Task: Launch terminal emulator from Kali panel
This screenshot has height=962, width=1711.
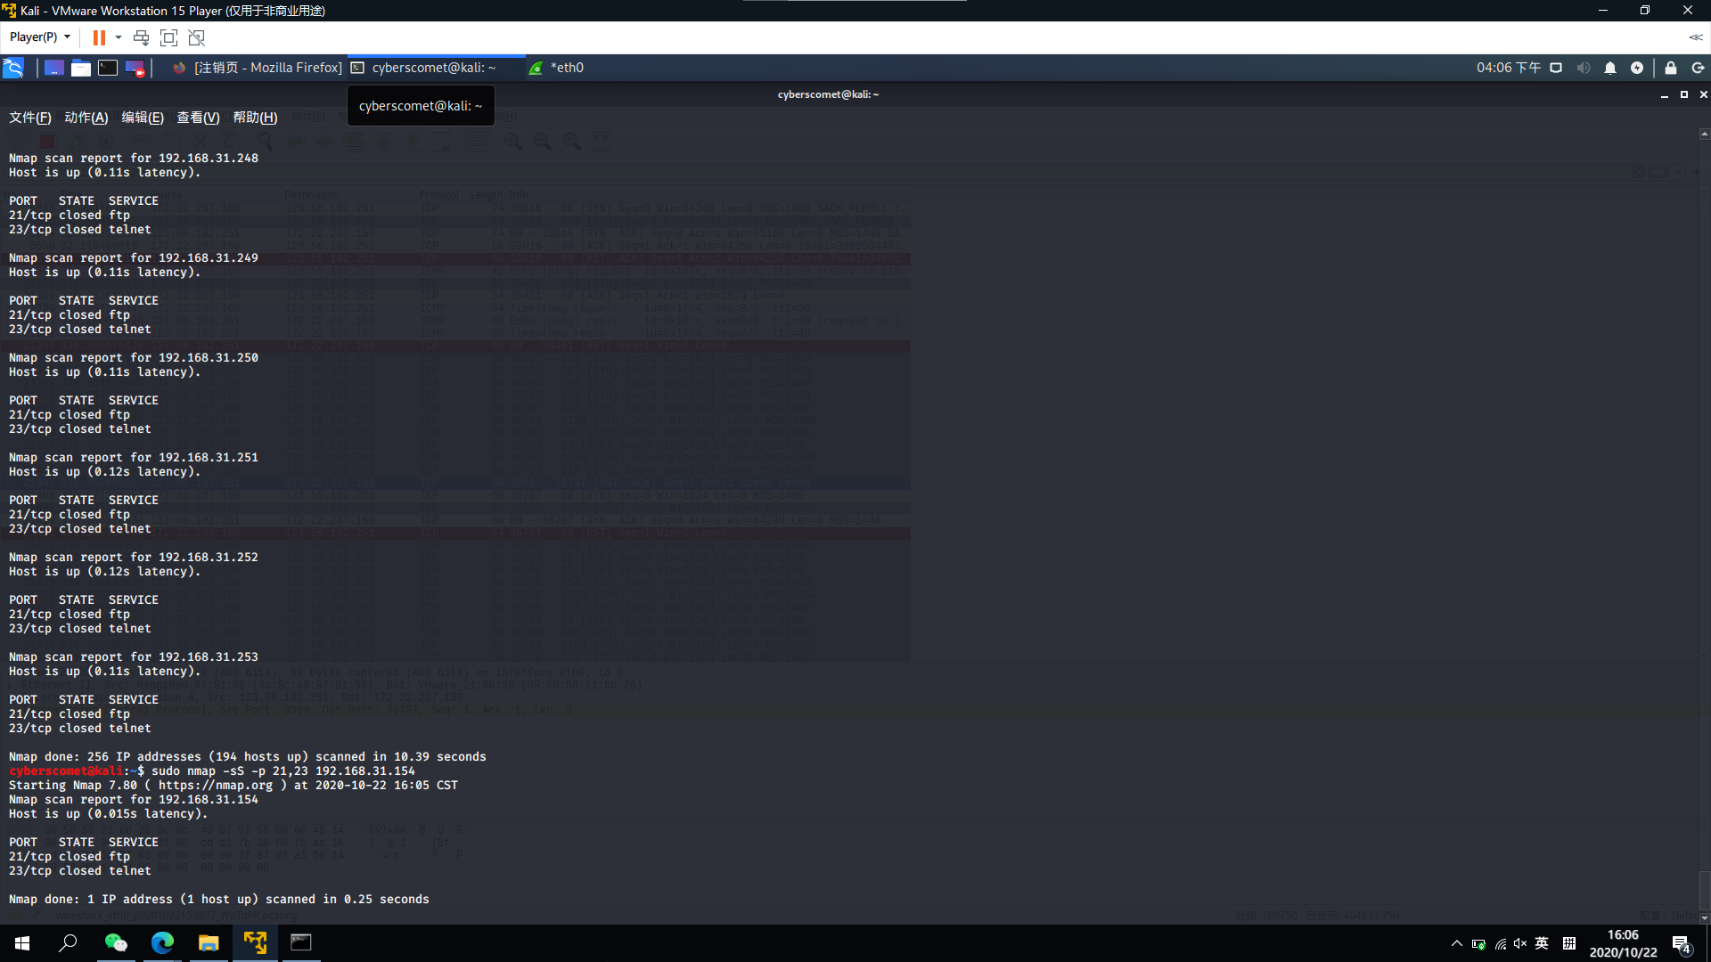Action: 108,68
